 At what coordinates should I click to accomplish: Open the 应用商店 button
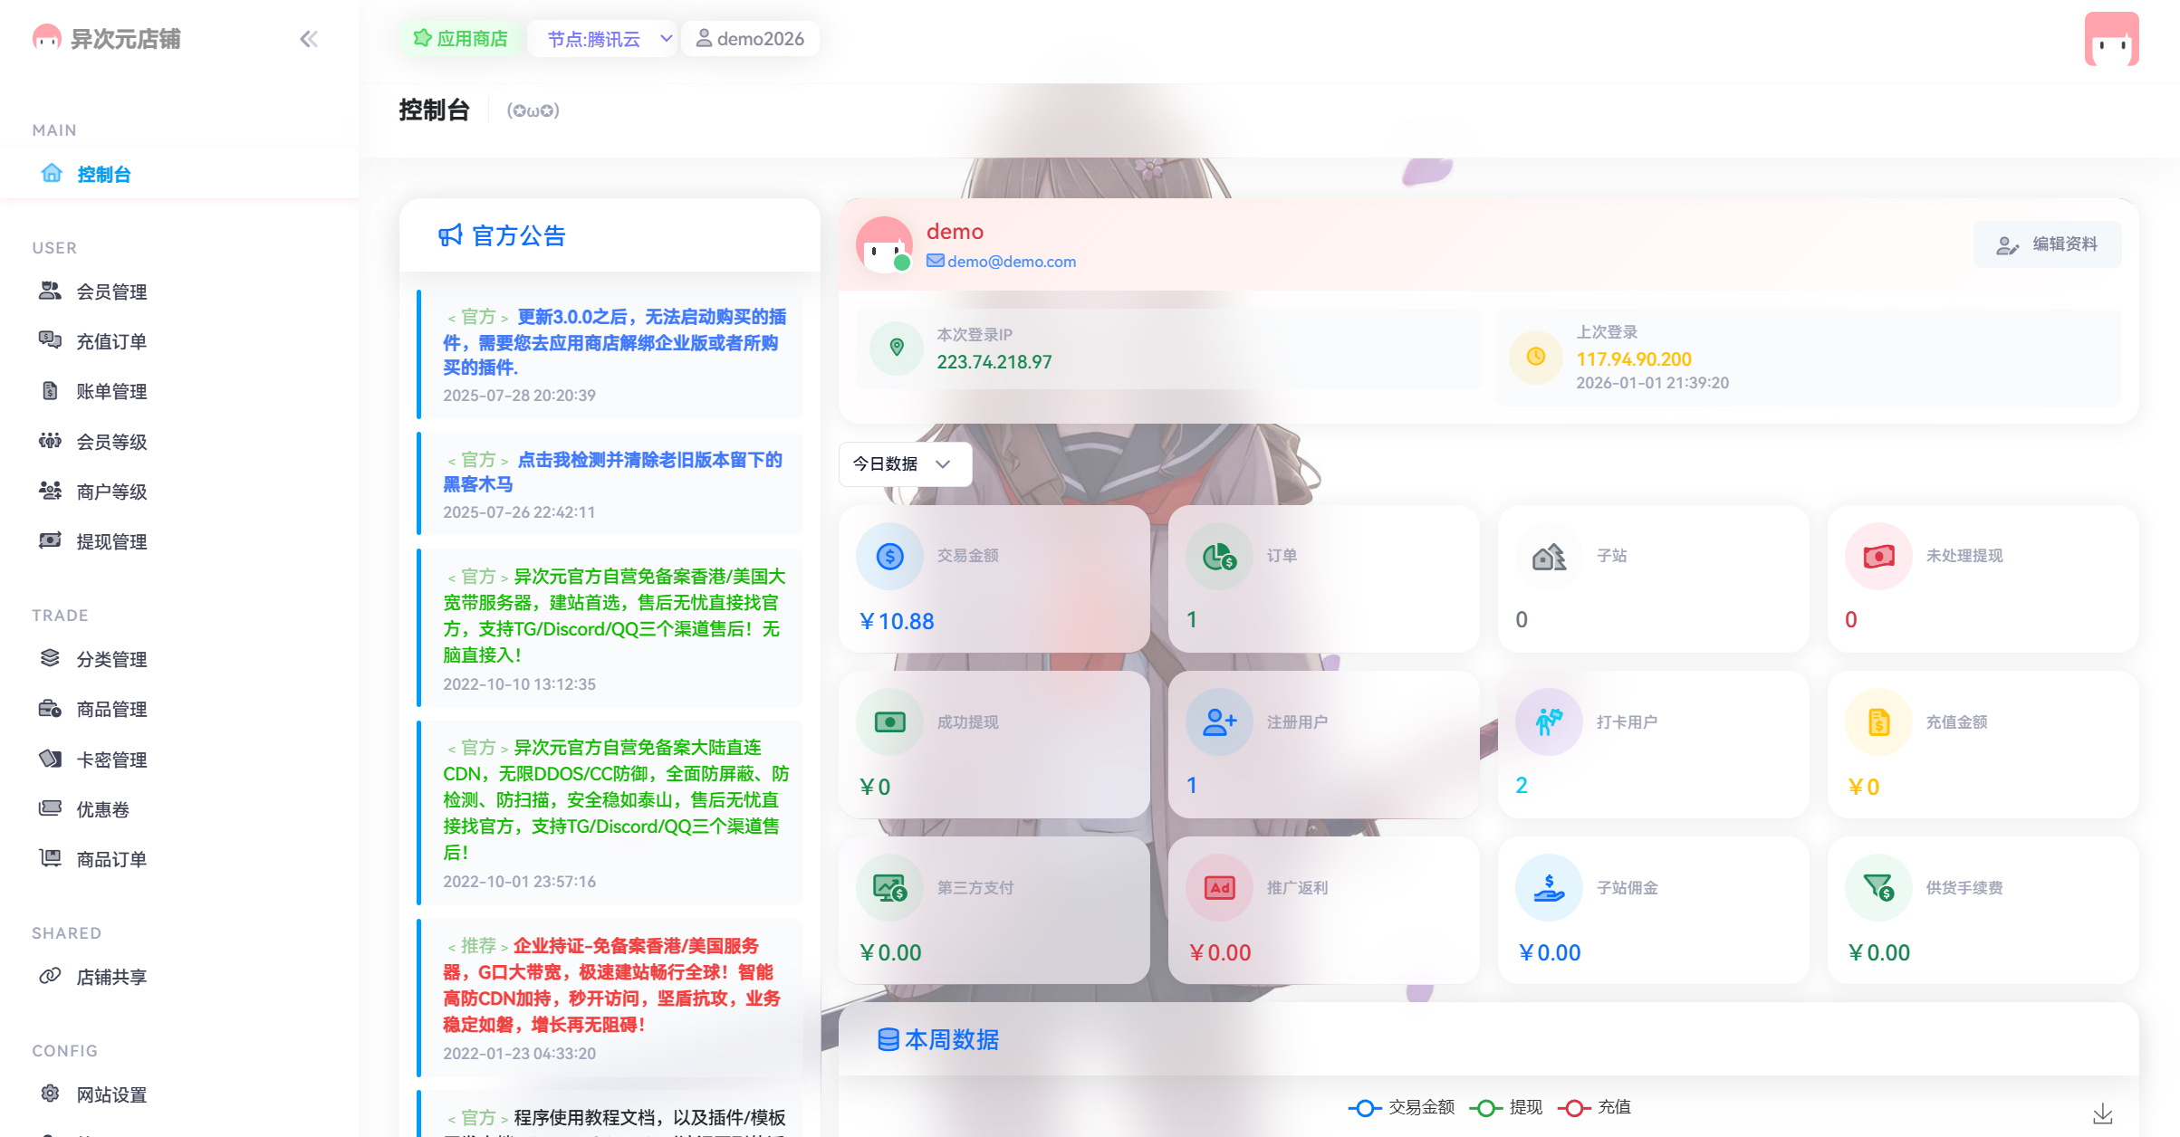tap(461, 39)
